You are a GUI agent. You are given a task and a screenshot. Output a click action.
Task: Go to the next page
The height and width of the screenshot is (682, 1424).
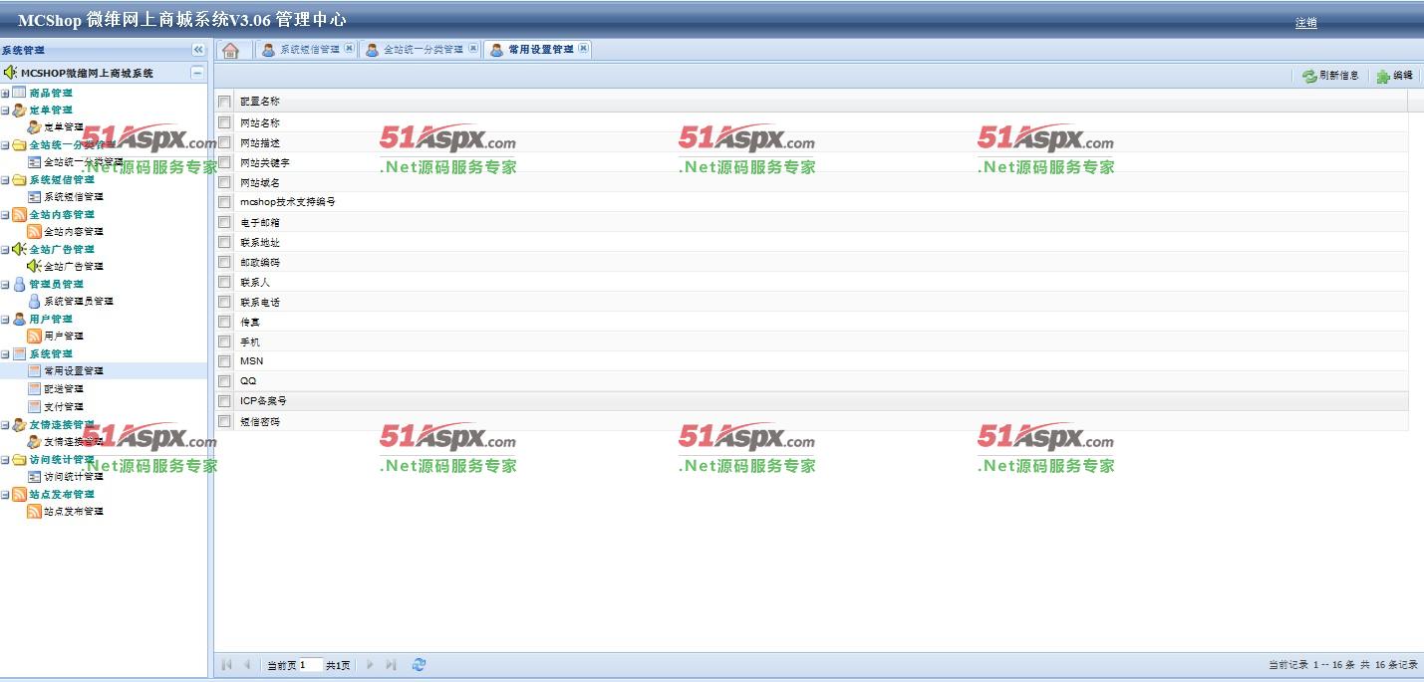(370, 665)
